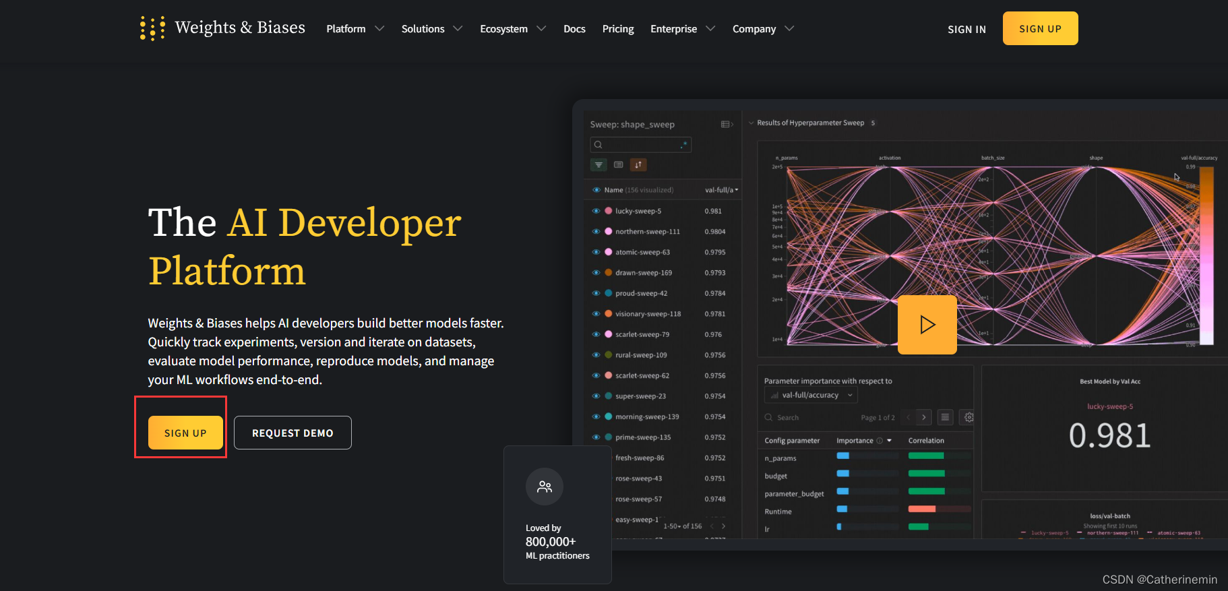Click the group runs icon
The width and height of the screenshot is (1228, 591).
(x=618, y=164)
